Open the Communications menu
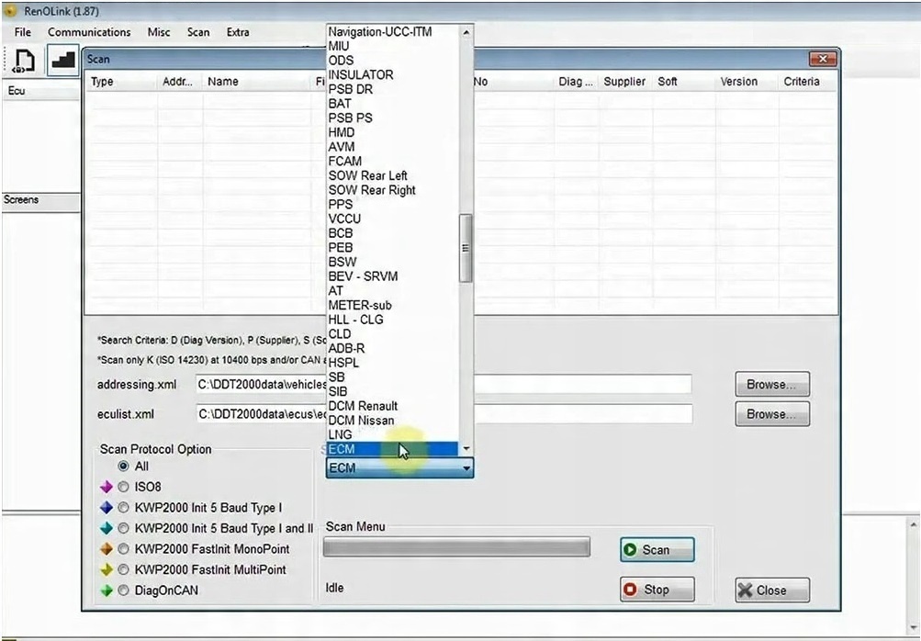 click(89, 32)
